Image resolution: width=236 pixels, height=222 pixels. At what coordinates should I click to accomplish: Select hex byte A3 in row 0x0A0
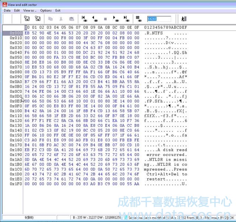71,82
